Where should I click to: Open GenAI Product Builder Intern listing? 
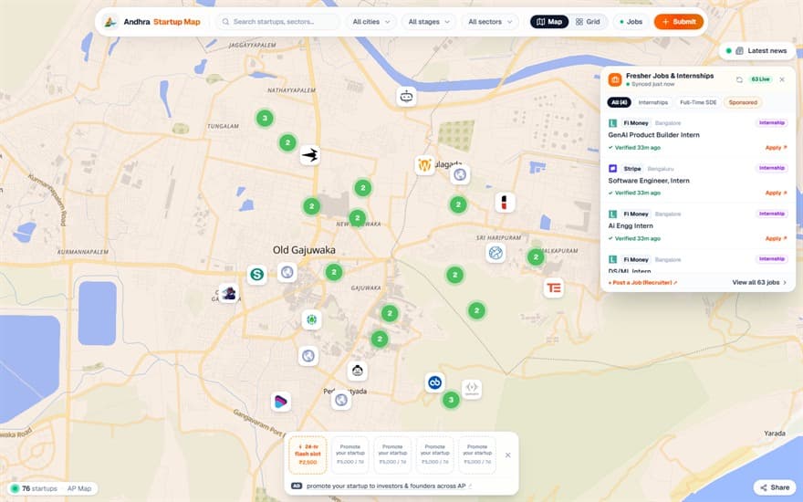653,135
